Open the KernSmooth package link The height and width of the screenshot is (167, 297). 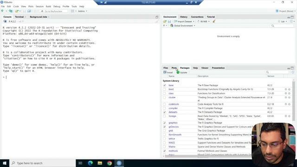pyautogui.click(x=175, y=135)
